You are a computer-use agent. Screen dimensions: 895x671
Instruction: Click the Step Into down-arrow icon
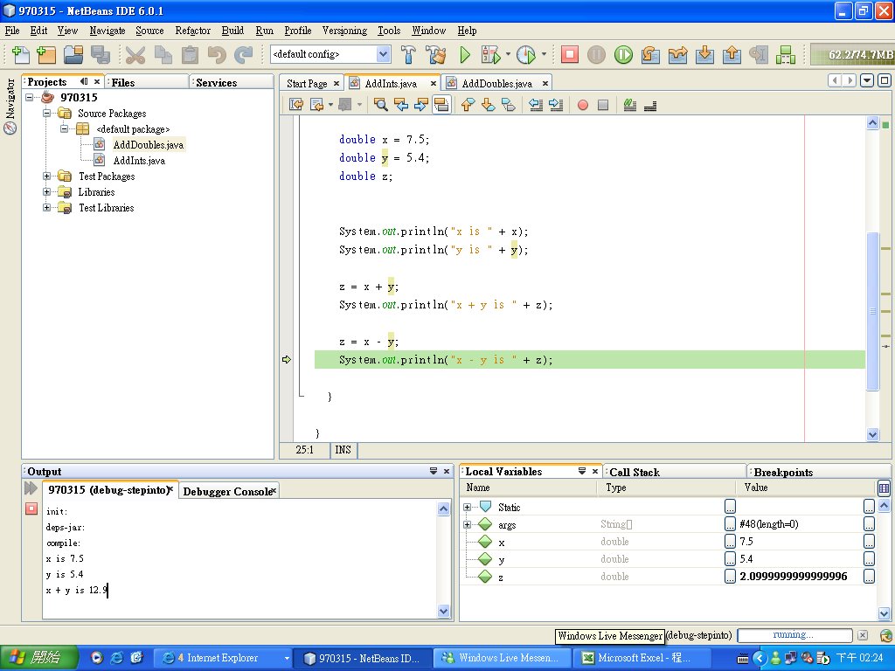(705, 55)
